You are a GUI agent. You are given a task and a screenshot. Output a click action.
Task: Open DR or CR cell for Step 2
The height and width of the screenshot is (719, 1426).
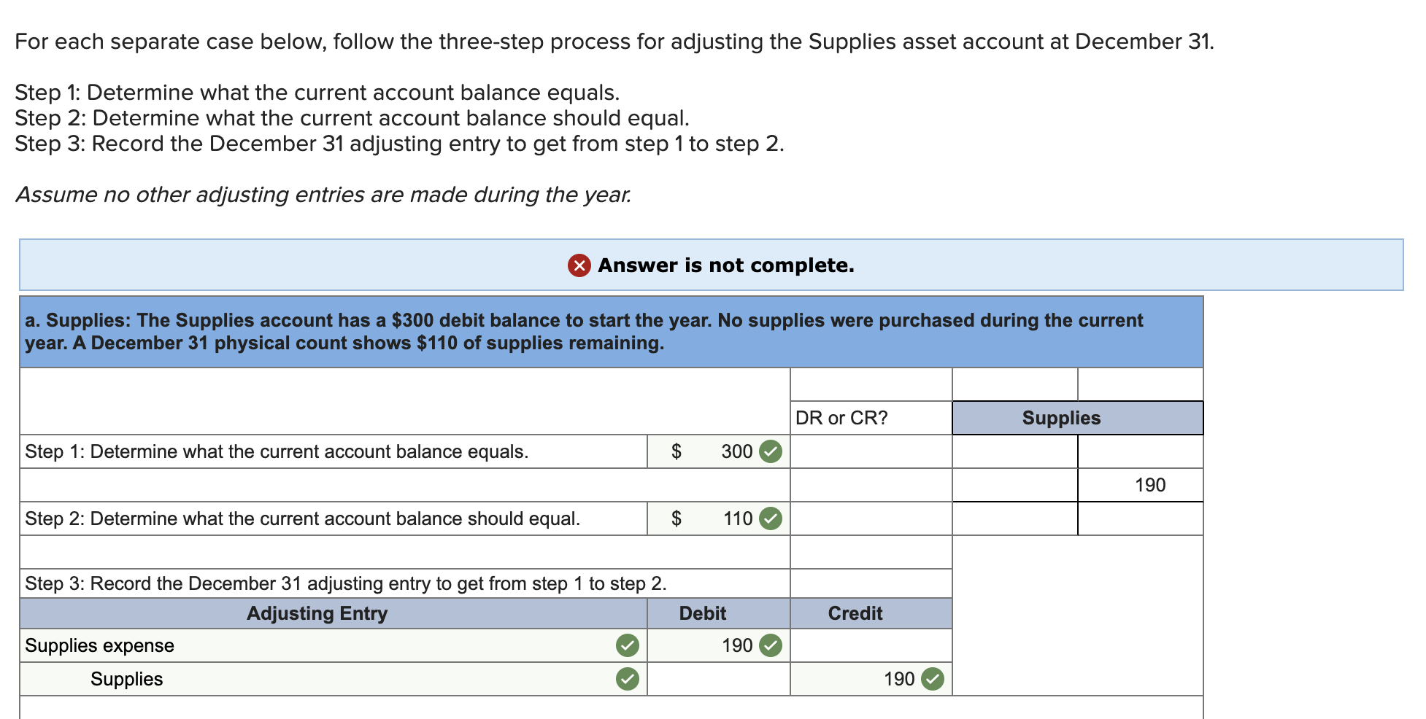coord(871,519)
